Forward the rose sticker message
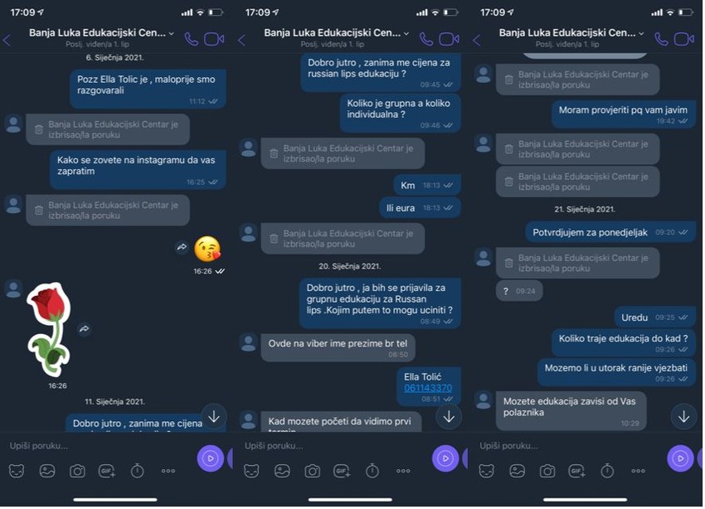This screenshot has height=509, width=705. (x=84, y=329)
